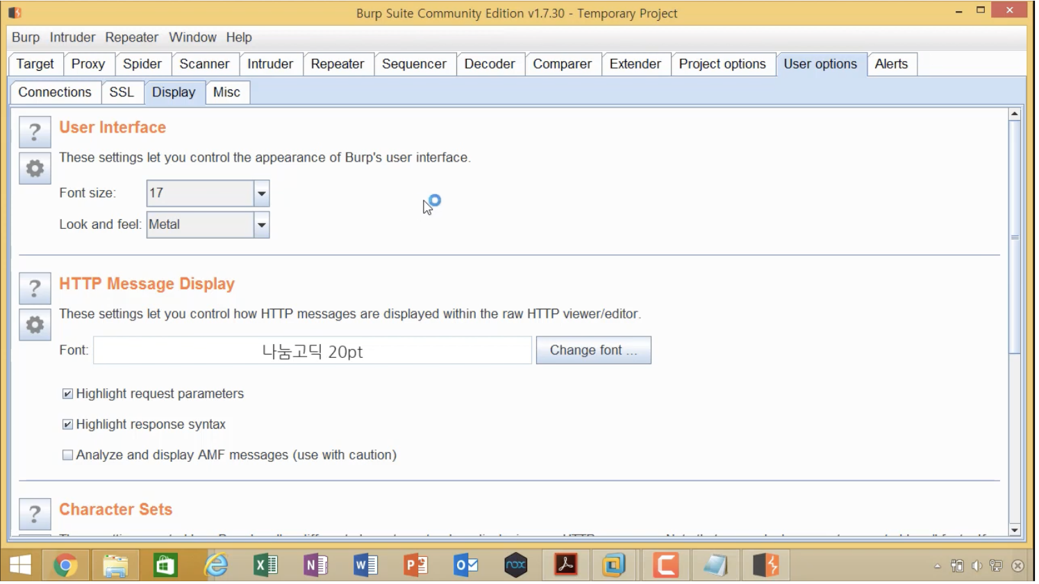Launch Google Chrome from taskbar
The image size is (1039, 584).
click(x=65, y=566)
